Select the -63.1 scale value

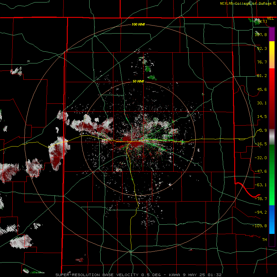pyautogui.click(x=261, y=185)
